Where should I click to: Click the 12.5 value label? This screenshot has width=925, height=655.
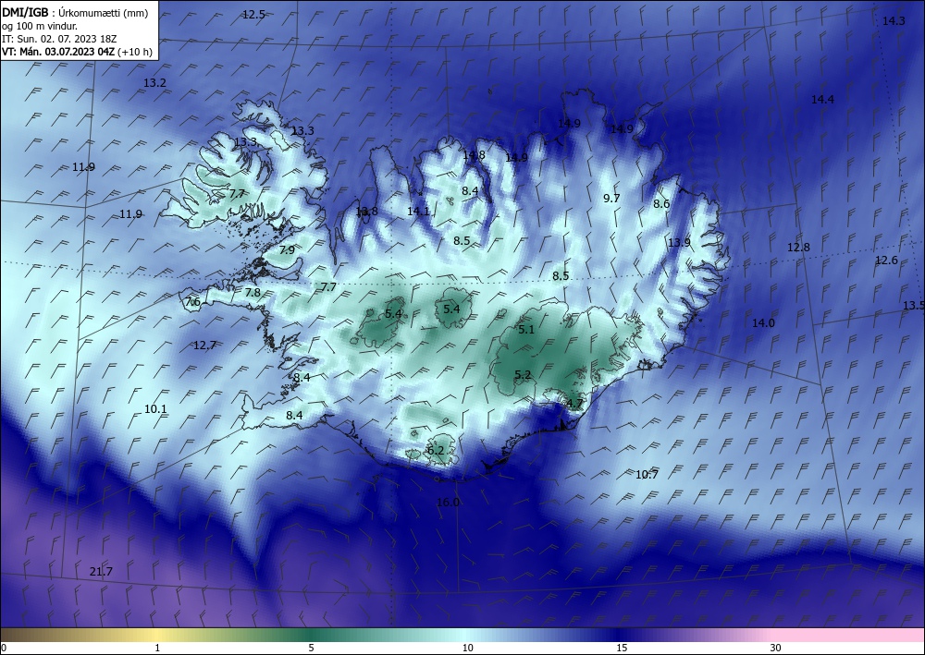253,15
